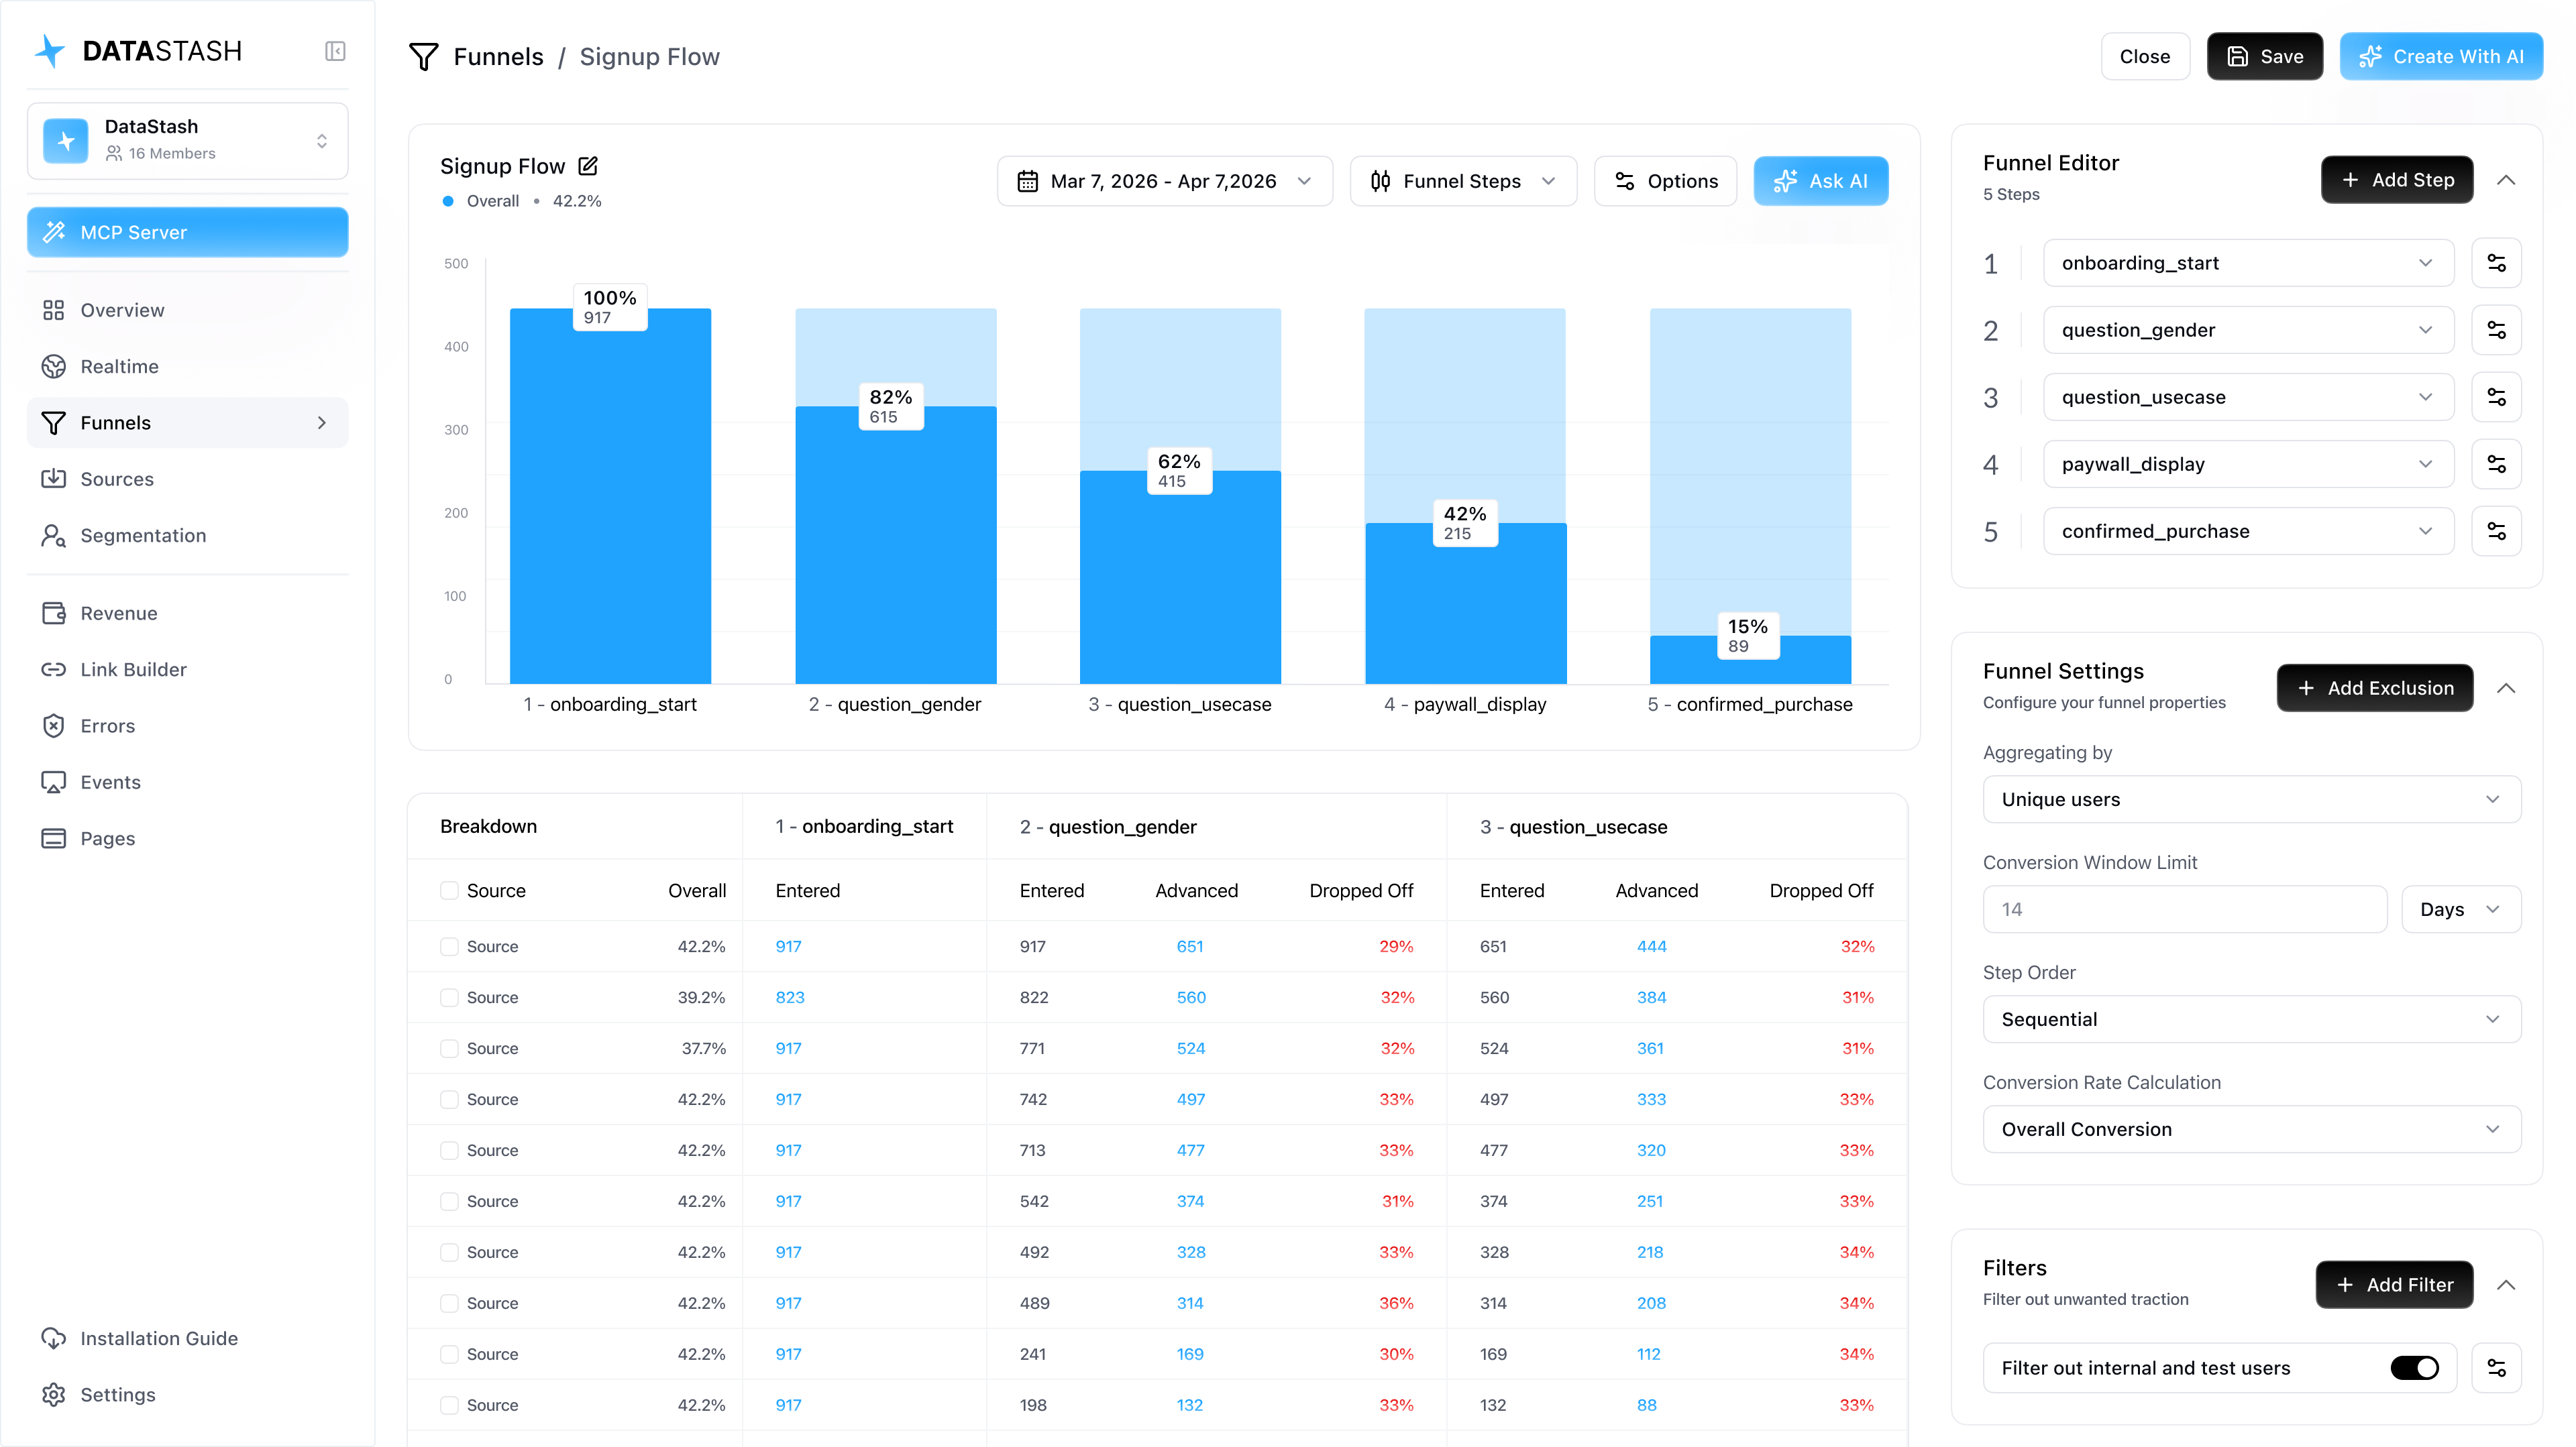Collapse the Funnel Editor section
2576x1447 pixels.
coord(2506,180)
